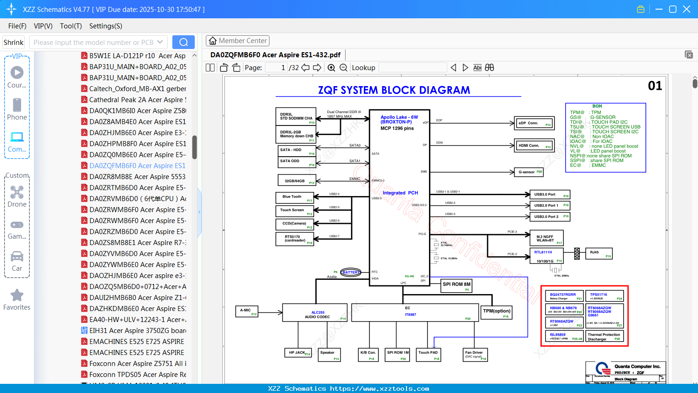
Task: Open DA0ZQ0MB6E0 Acer Aspire E5 file
Action: (134, 155)
